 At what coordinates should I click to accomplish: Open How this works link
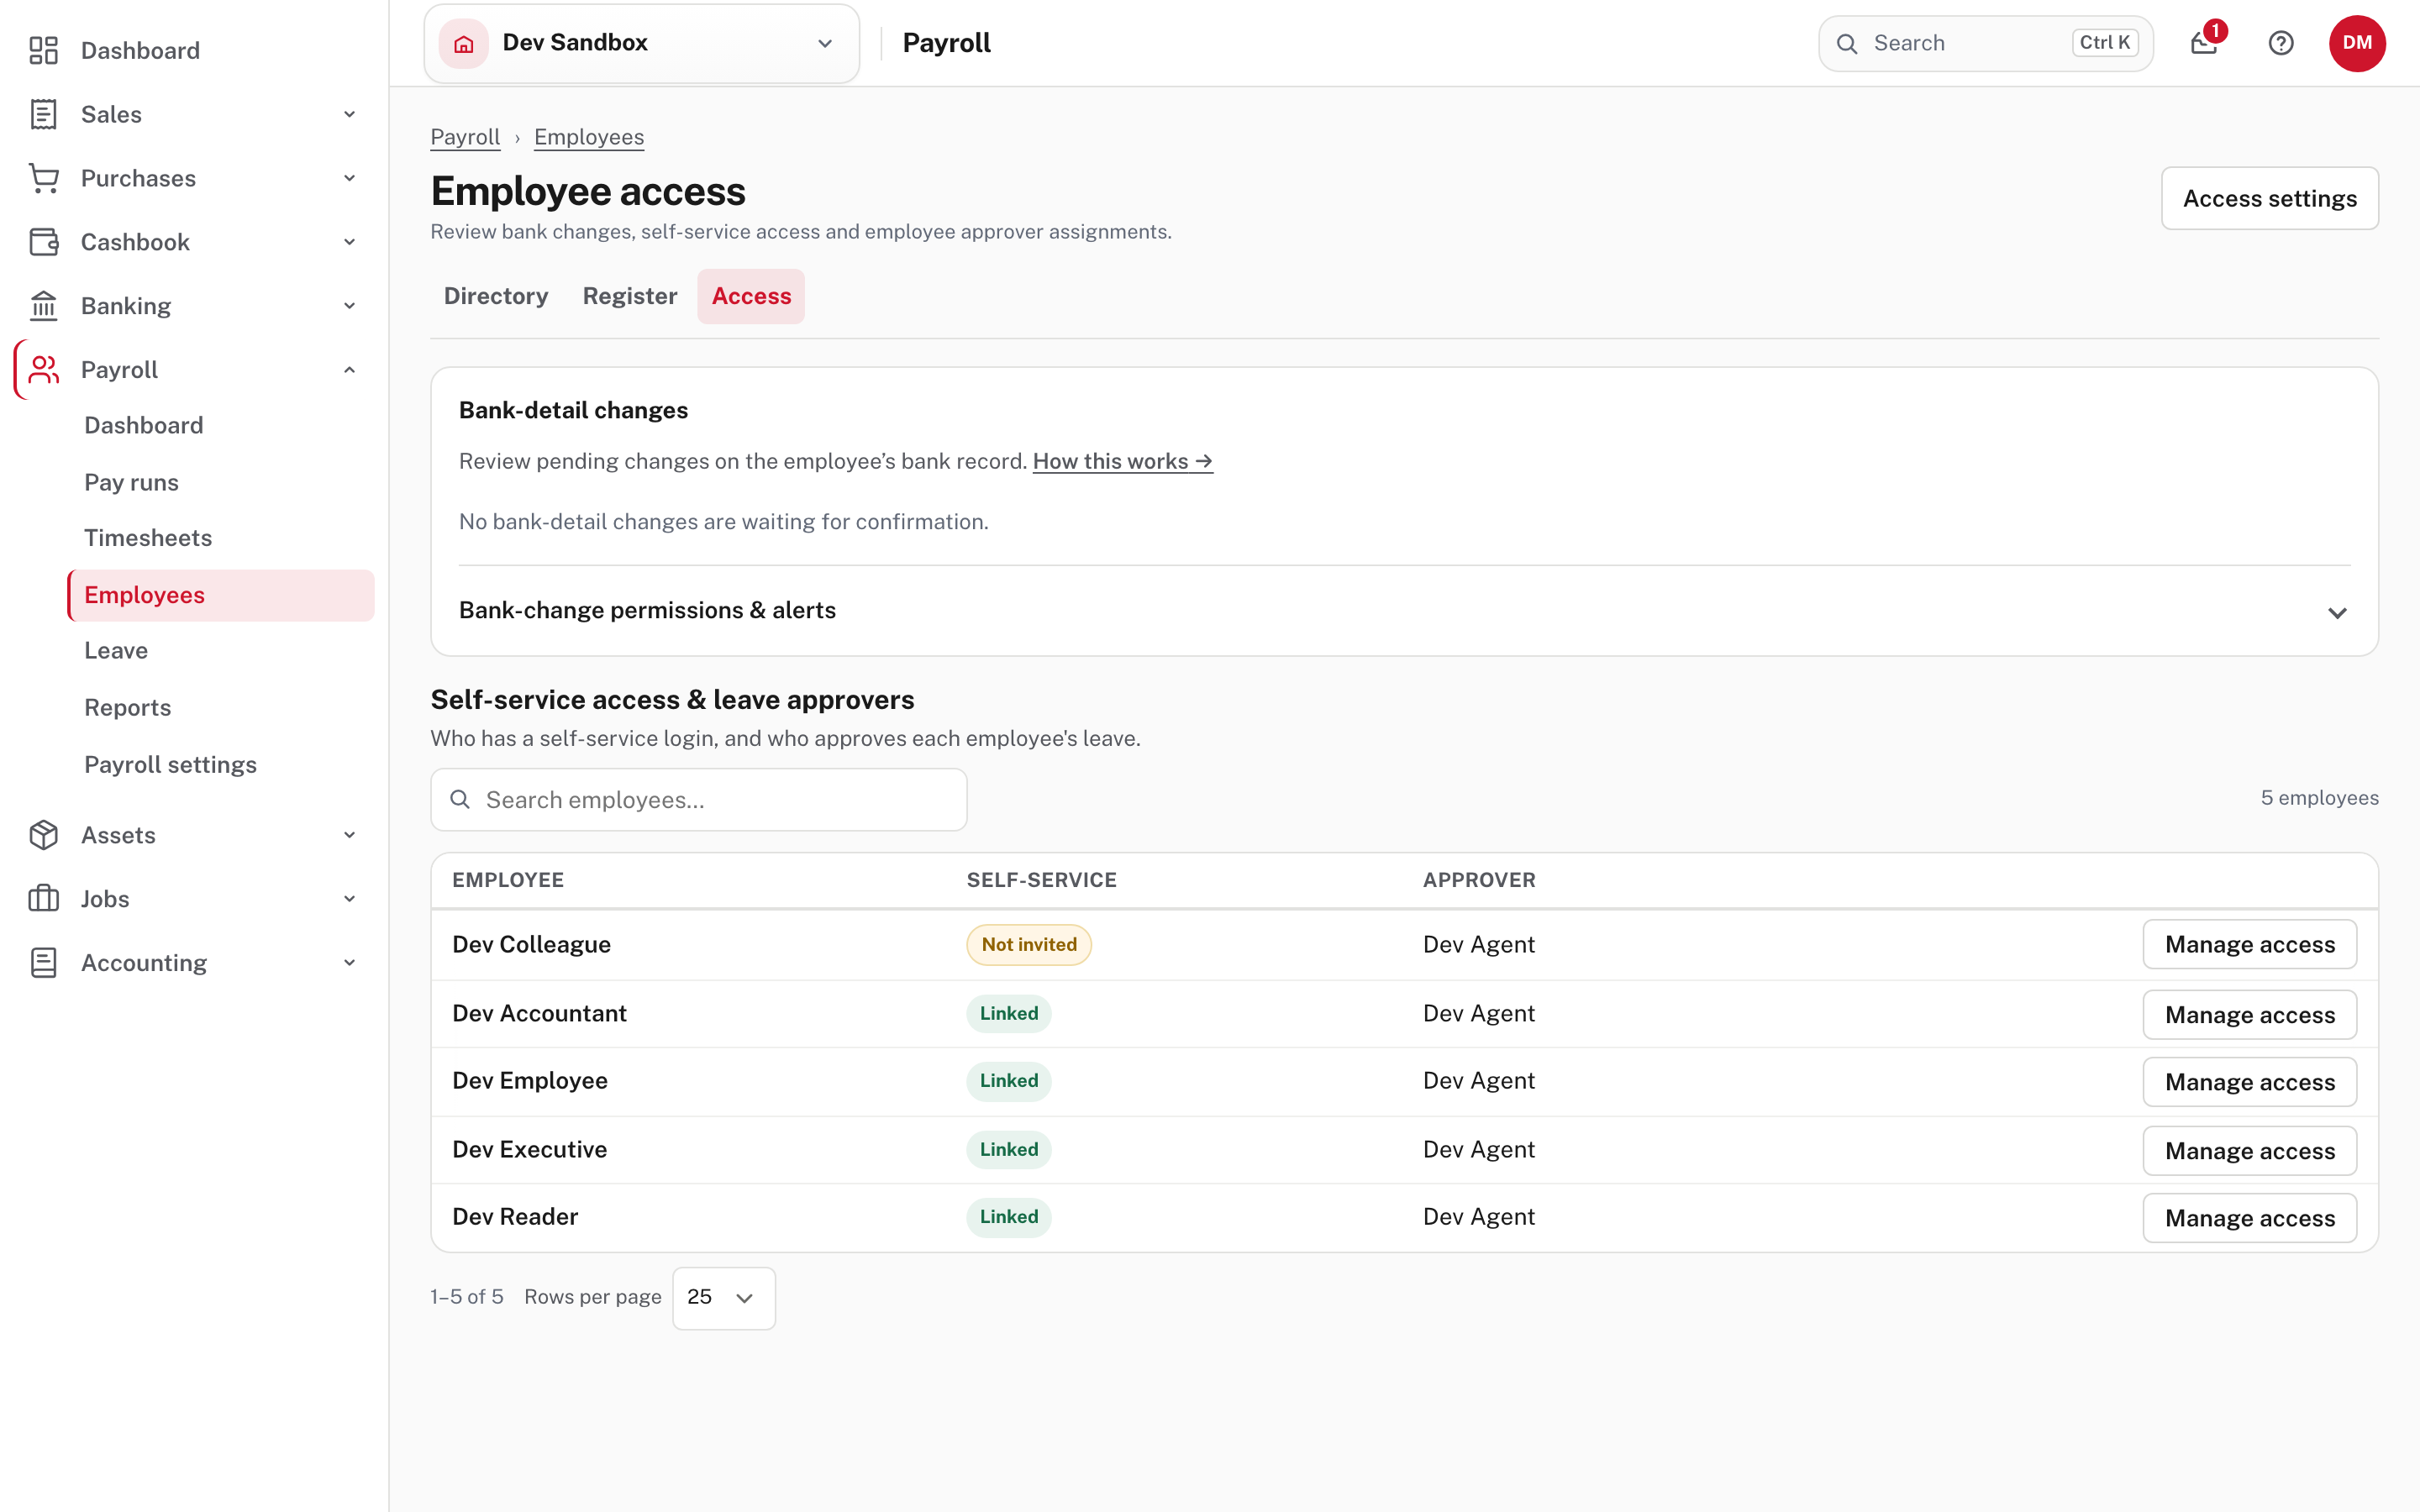click(1123, 461)
